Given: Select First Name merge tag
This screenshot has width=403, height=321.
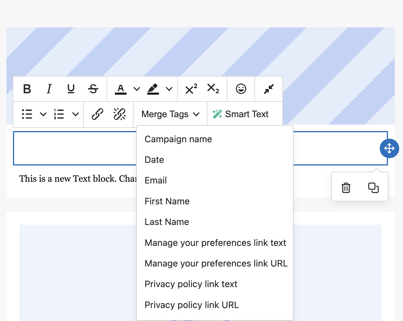Looking at the screenshot, I should 167,201.
